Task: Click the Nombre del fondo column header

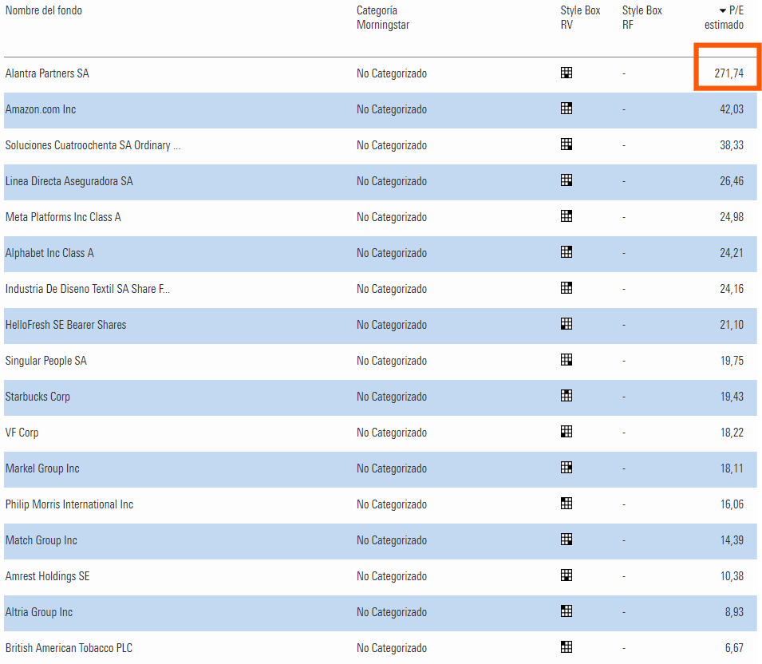Action: coord(44,10)
